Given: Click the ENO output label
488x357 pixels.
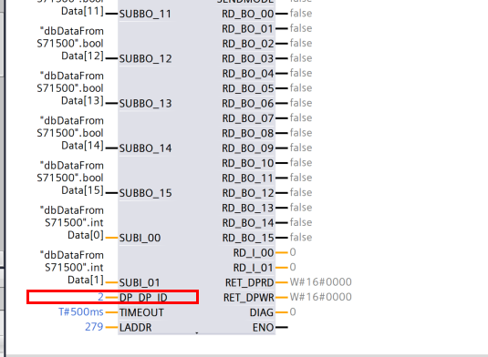Looking at the screenshot, I should [x=264, y=327].
